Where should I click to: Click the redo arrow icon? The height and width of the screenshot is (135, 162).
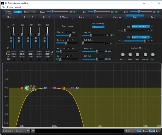(x=33, y=131)
